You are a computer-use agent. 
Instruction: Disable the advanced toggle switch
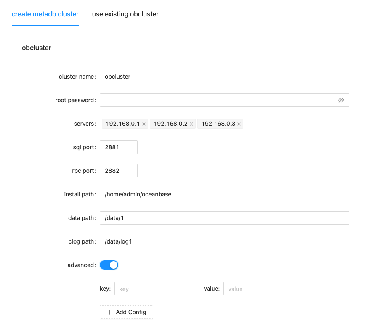(x=109, y=265)
